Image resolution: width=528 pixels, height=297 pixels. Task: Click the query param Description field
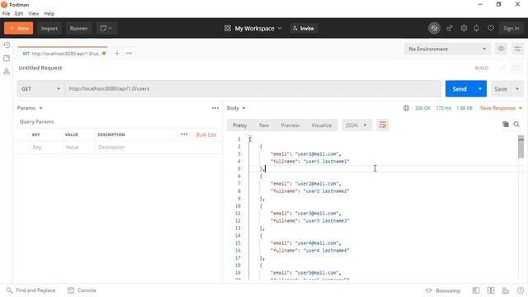158,147
